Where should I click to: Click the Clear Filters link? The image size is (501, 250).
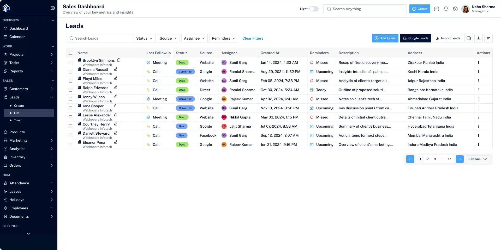coord(253,38)
